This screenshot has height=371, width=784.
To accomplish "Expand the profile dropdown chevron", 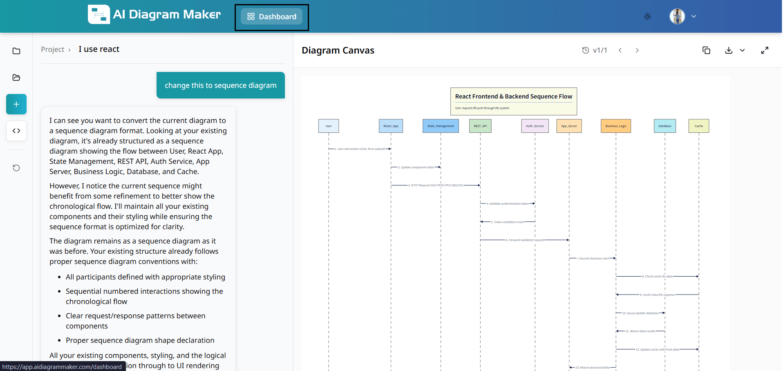I will pyautogui.click(x=694, y=17).
